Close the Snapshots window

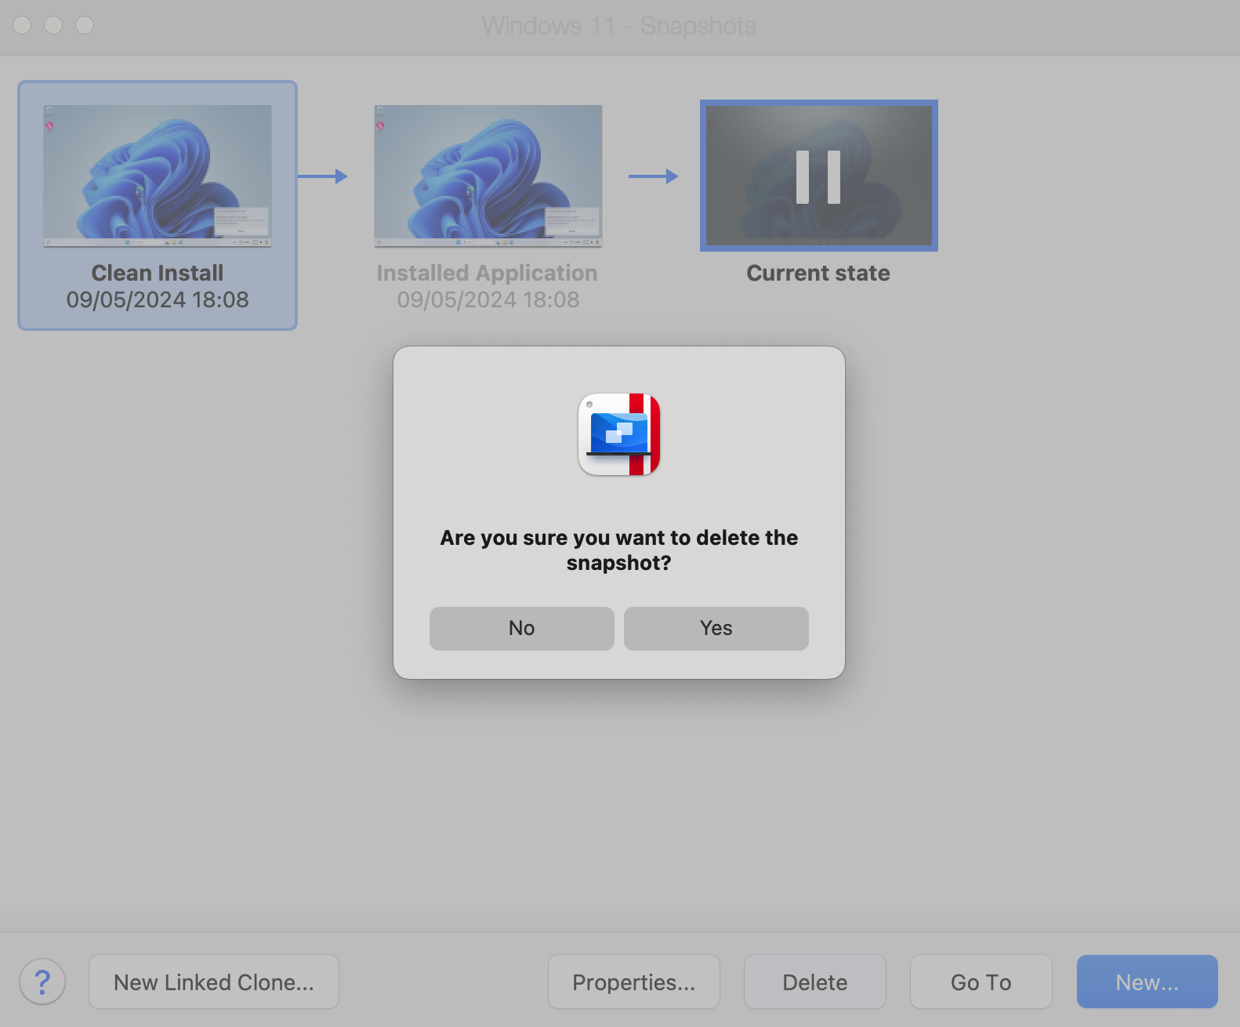pos(23,25)
